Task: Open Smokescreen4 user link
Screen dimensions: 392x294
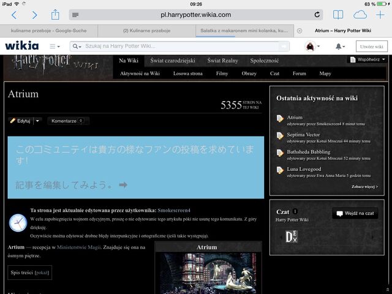Action: tap(174, 210)
